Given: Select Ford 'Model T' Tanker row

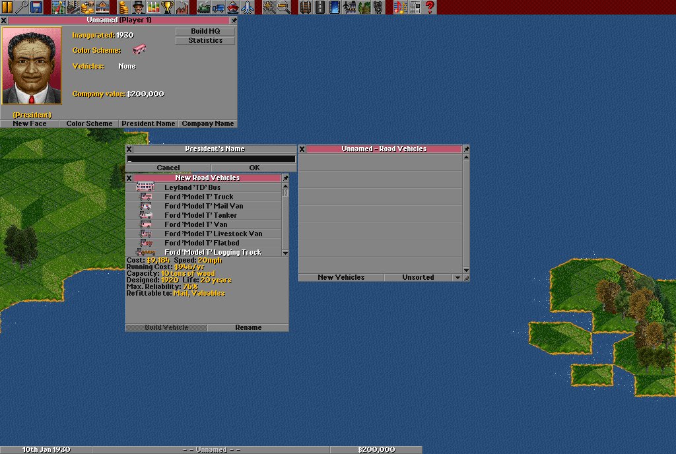Looking at the screenshot, I should point(203,215).
